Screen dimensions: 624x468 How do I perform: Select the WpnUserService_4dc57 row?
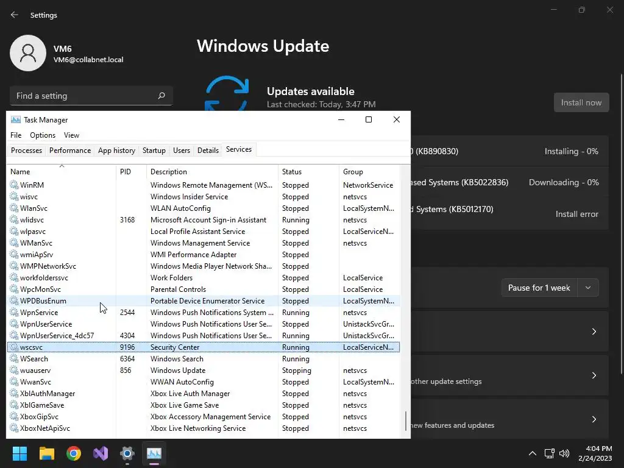point(204,336)
